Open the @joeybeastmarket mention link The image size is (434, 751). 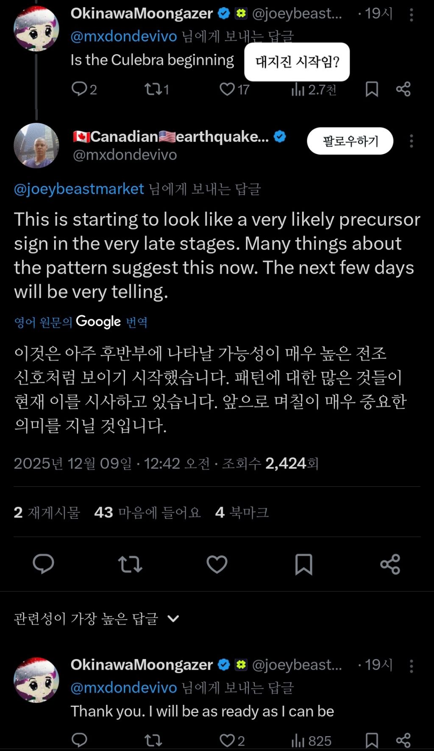(79, 189)
